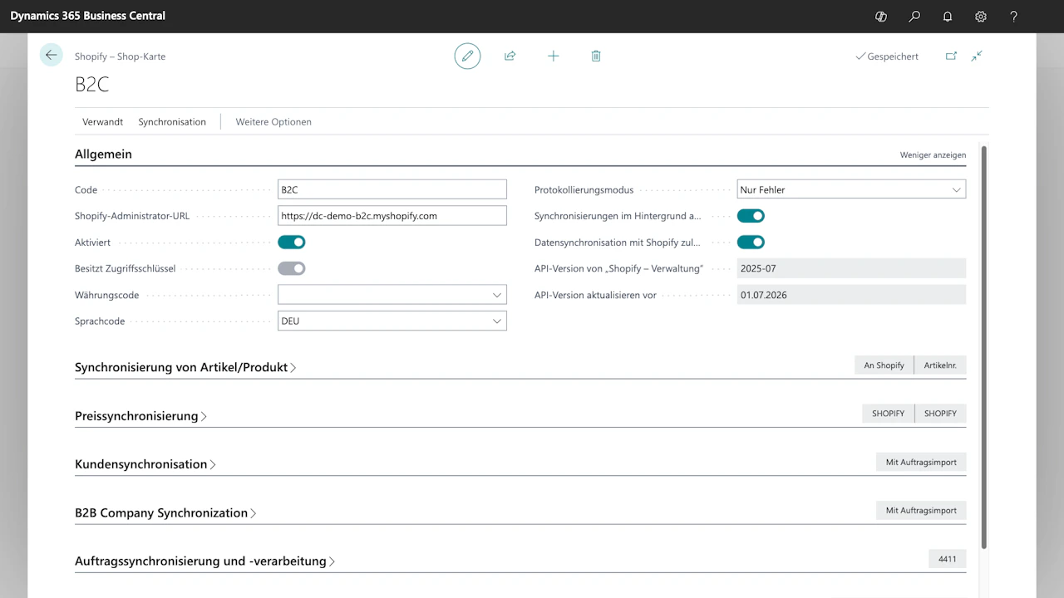Viewport: 1064px width, 598px height.
Task: Expand B2B Company Synchronization section
Action: (x=165, y=513)
